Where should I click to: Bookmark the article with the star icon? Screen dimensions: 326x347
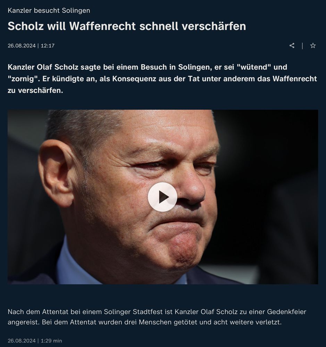point(313,45)
